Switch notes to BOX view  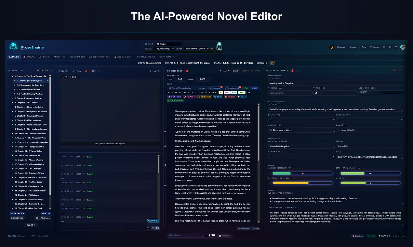[73, 77]
